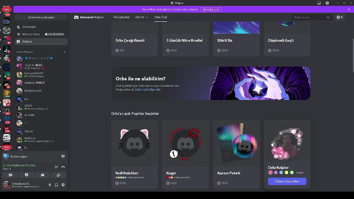Select green Dolu Kalpler color swatch
Viewport: 354px width, 199px height.
pos(292,173)
